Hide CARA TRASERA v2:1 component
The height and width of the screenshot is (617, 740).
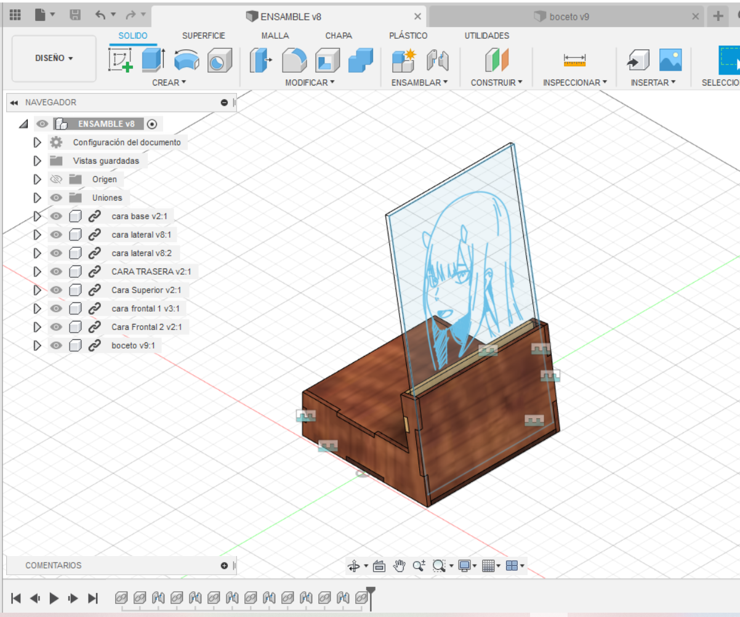(56, 272)
